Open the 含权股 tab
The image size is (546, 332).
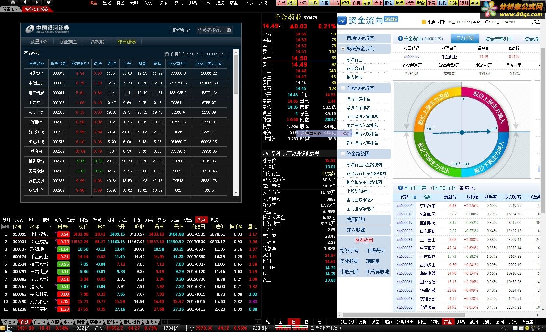pyautogui.click(x=97, y=42)
